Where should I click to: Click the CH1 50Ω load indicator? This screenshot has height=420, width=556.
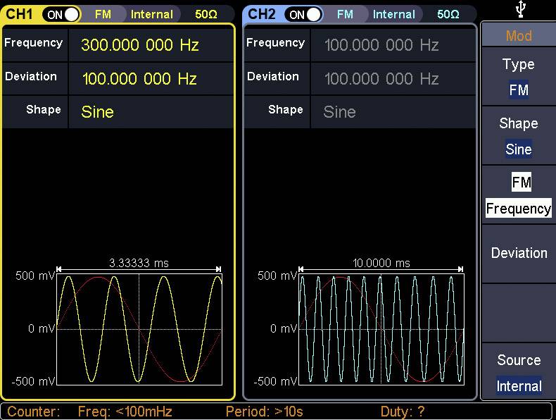[x=206, y=14]
